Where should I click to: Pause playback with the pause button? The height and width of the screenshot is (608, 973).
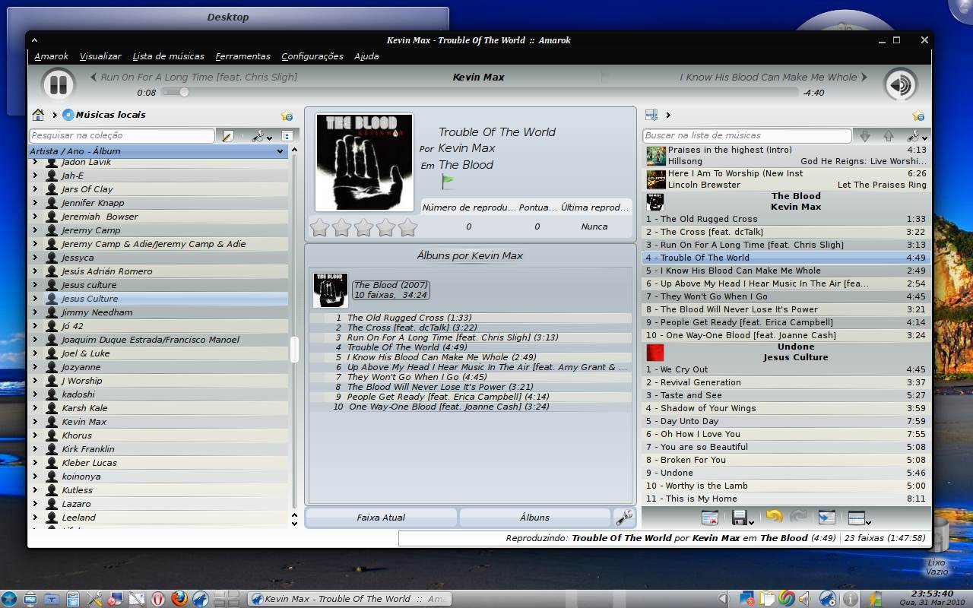click(58, 84)
